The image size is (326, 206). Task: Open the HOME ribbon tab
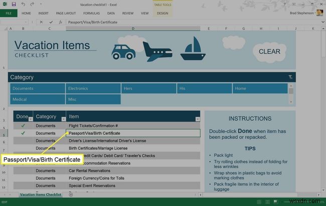(x=26, y=13)
